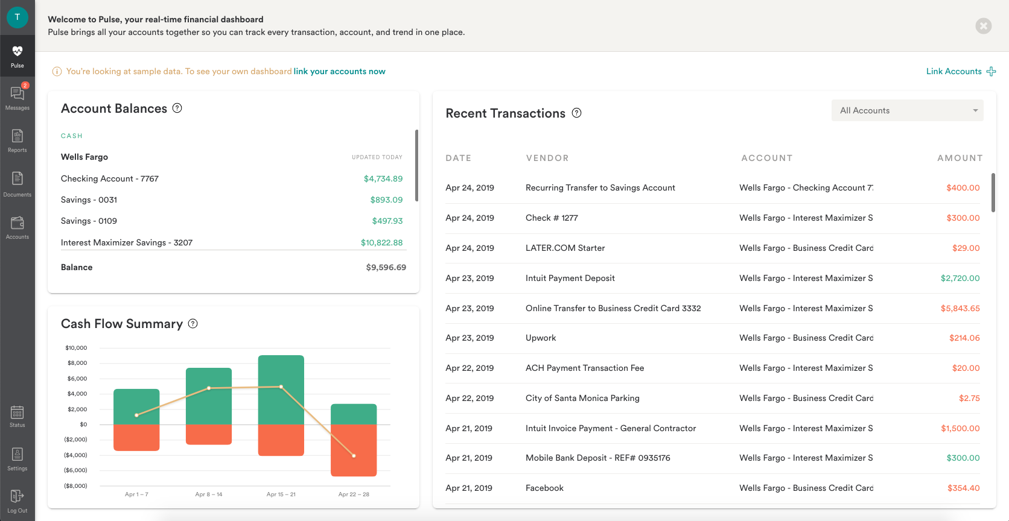Click the Account Balances scrollbar
This screenshot has height=521, width=1009.
416,165
